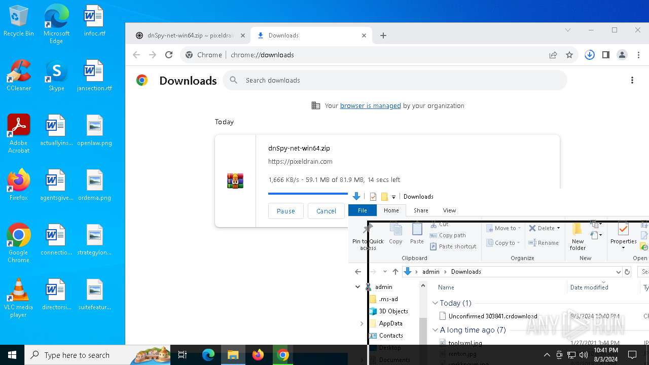Open the Downloads page three-dot menu
This screenshot has height=365, width=649.
click(x=632, y=80)
